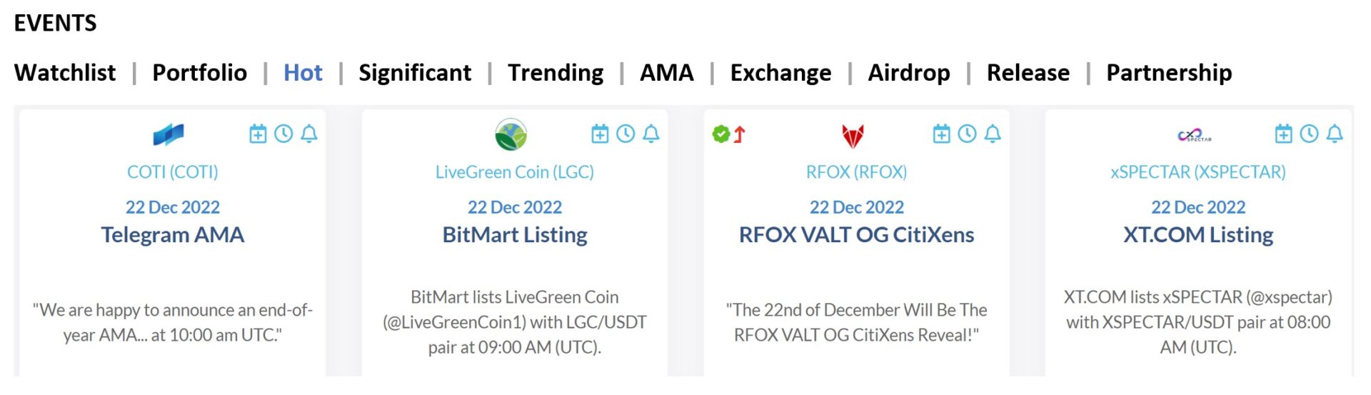Click bell icon on xSPECTAR card
This screenshot has width=1371, height=395.
click(1335, 134)
